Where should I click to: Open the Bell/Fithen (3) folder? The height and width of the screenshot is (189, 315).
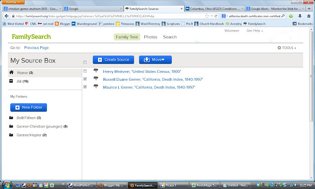click(x=29, y=118)
